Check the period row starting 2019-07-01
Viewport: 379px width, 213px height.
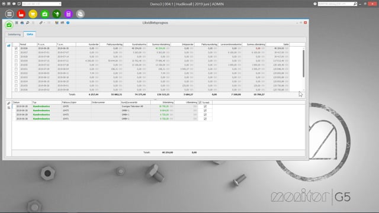click(16, 53)
